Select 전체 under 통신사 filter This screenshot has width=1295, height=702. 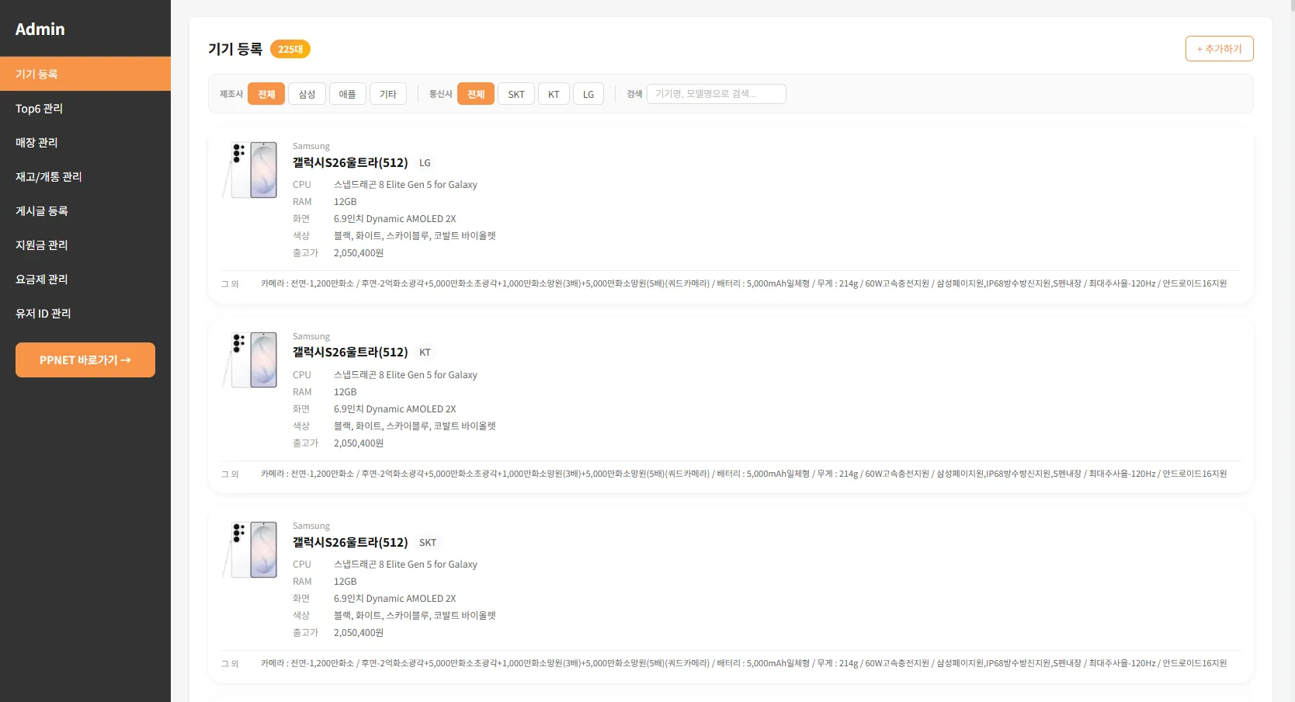pos(476,94)
